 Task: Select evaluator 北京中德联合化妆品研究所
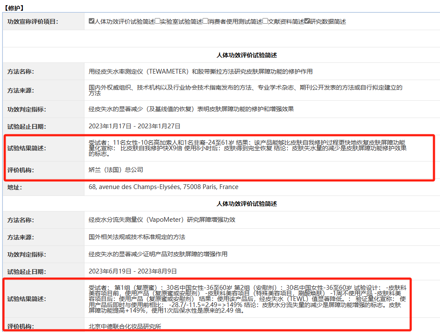click(125, 326)
